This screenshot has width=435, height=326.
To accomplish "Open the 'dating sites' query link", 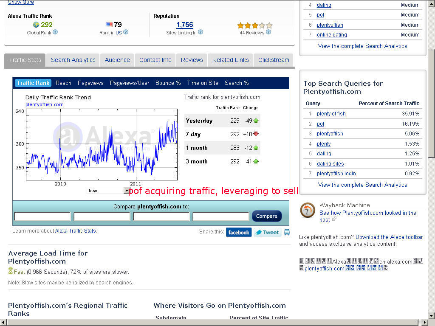I will (x=330, y=164).
